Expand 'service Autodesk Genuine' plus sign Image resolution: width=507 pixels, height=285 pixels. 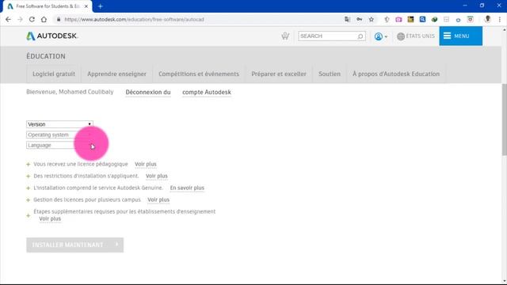[x=29, y=188]
